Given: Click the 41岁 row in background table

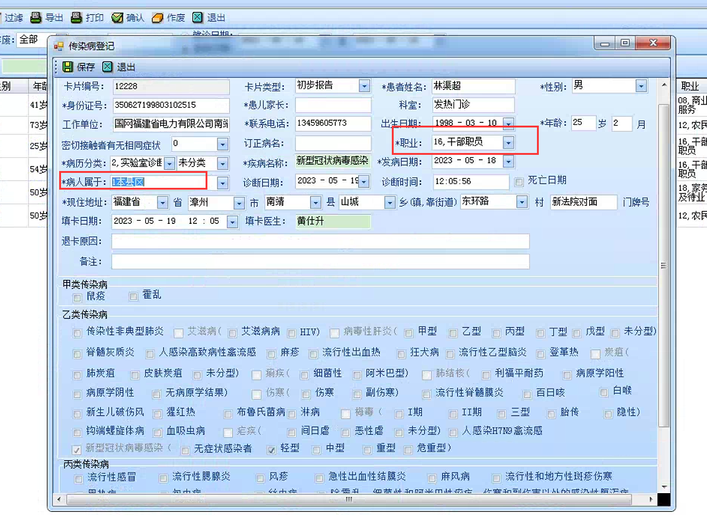Looking at the screenshot, I should (x=24, y=105).
